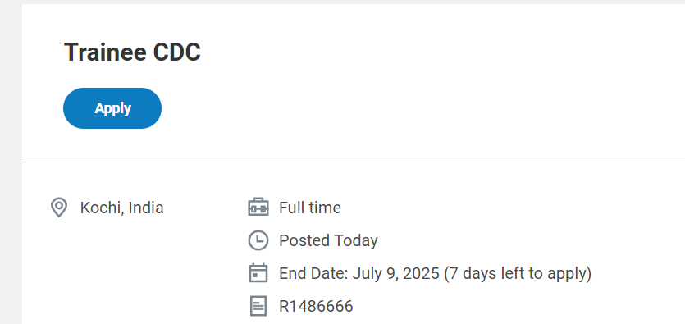Click the 7 days left to apply note
Viewport: 685px width, 324px height.
(x=518, y=274)
